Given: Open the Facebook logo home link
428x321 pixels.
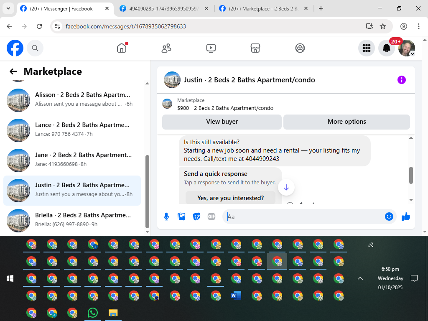Looking at the screenshot, I should pyautogui.click(x=15, y=48).
